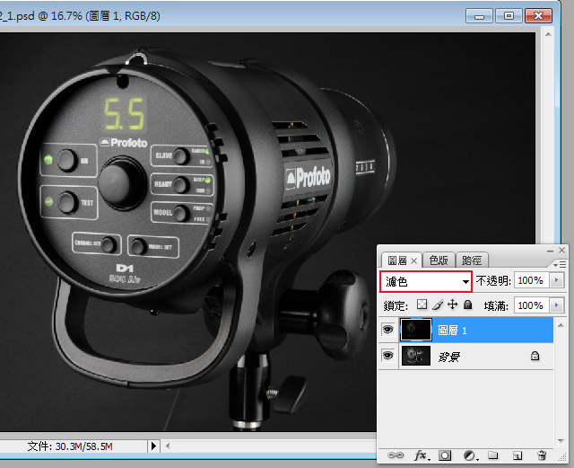Add a layer mask
Image resolution: width=574 pixels, height=468 pixels.
point(445,455)
